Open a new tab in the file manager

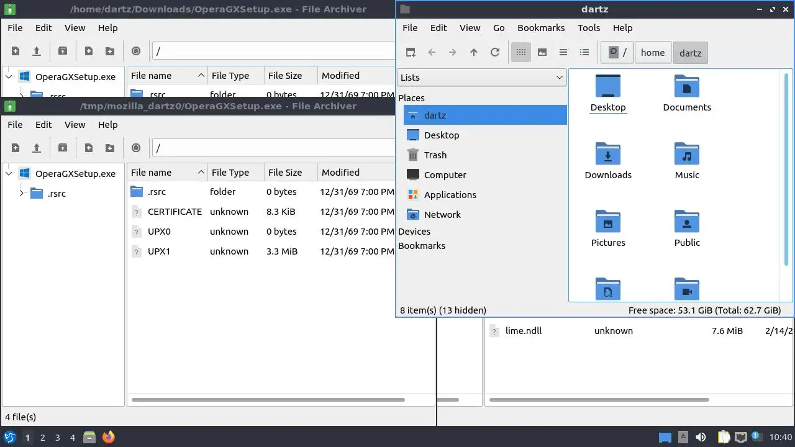(x=411, y=52)
